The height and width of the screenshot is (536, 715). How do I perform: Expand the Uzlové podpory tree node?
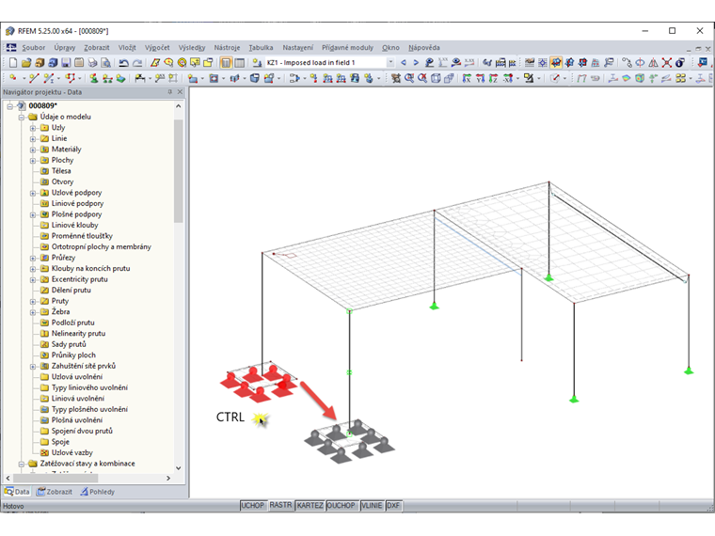[33, 194]
